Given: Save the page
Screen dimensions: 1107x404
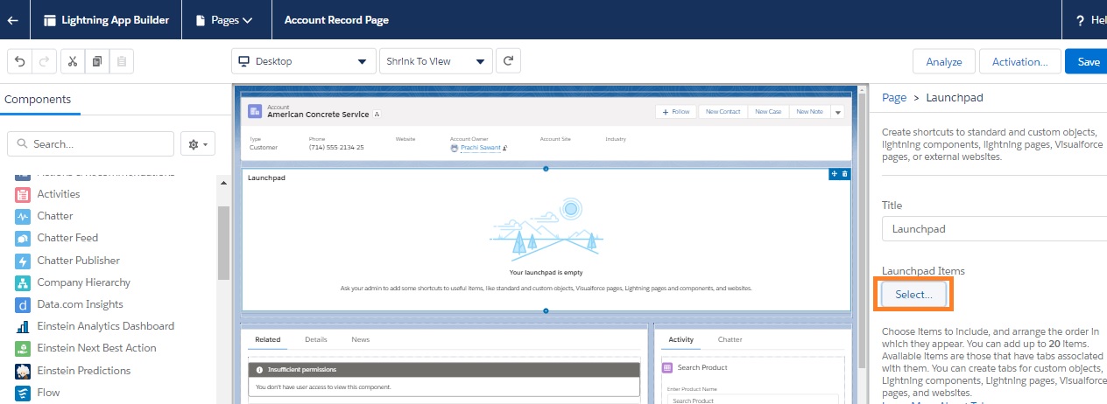Looking at the screenshot, I should (x=1087, y=62).
